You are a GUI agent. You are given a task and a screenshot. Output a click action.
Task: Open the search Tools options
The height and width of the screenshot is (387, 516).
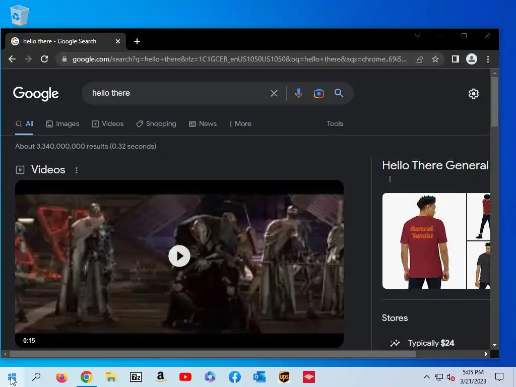(x=335, y=124)
